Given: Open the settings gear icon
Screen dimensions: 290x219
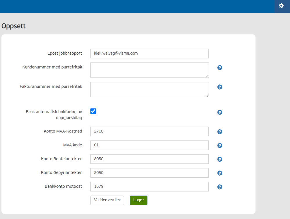Looking at the screenshot, I should pos(281,6).
